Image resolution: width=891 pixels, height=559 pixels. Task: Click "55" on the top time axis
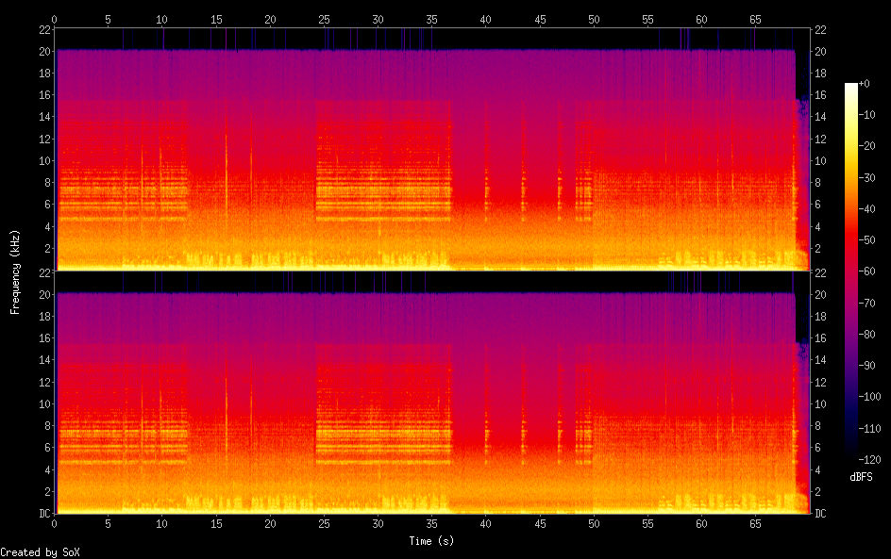pyautogui.click(x=647, y=20)
